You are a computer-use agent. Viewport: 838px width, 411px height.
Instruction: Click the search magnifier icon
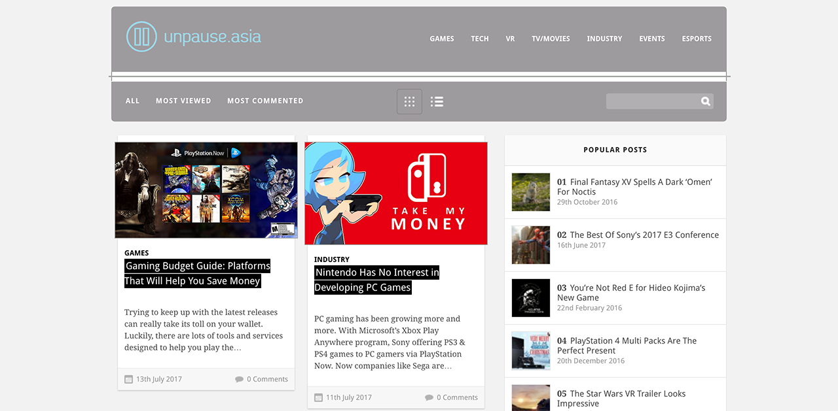[x=705, y=101]
